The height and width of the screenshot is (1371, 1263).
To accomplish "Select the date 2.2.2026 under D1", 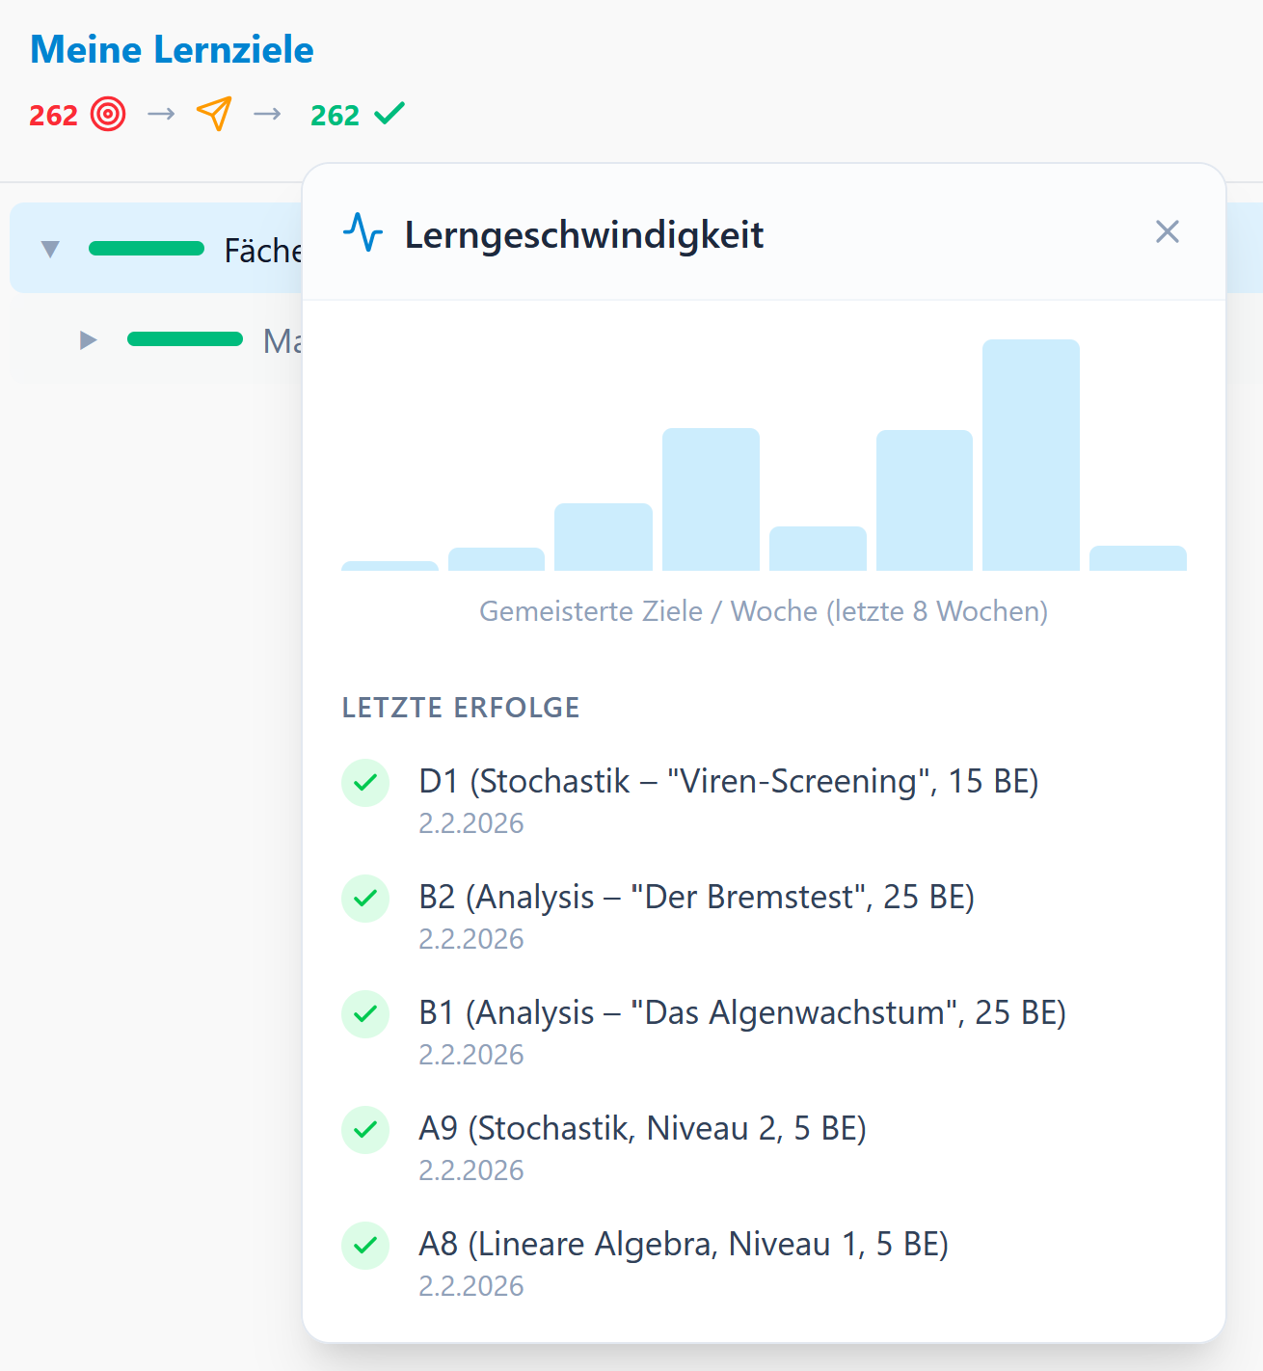I will [x=471, y=823].
